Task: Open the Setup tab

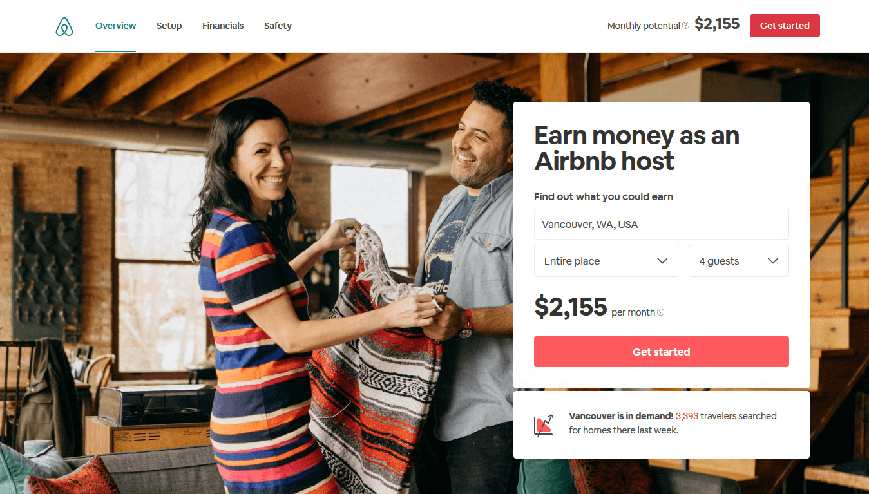Action: (169, 26)
